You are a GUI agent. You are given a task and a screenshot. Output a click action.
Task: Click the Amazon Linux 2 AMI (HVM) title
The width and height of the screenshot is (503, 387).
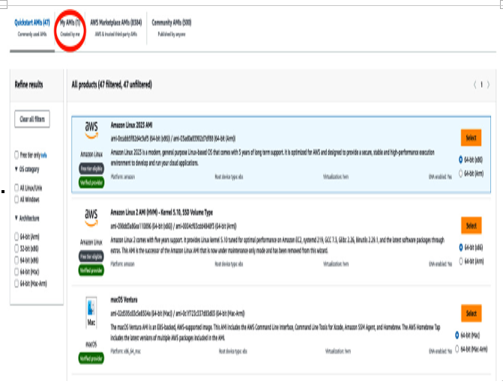[162, 213]
